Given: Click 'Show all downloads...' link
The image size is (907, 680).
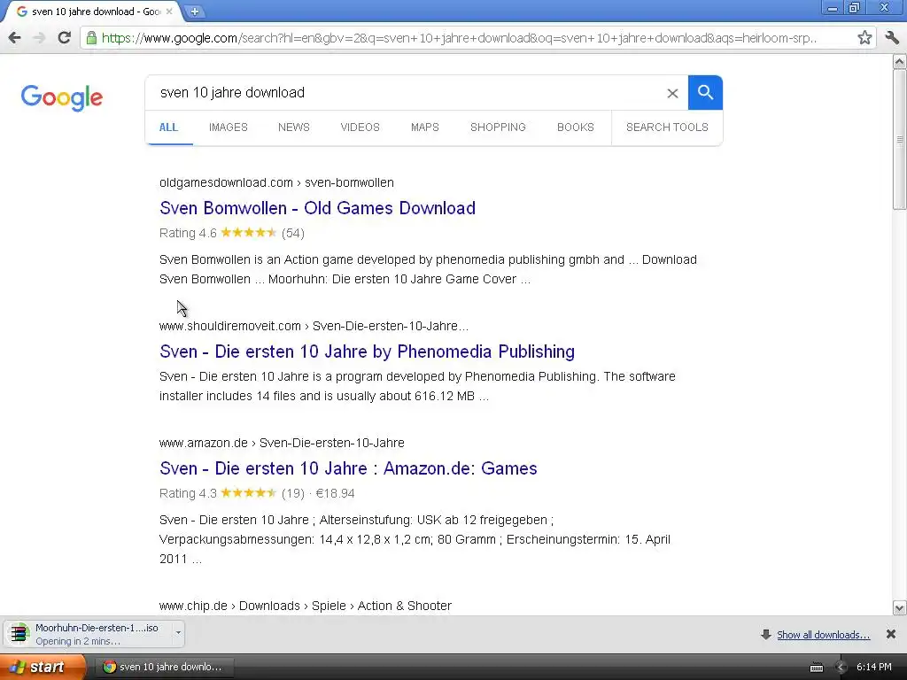Looking at the screenshot, I should (823, 635).
